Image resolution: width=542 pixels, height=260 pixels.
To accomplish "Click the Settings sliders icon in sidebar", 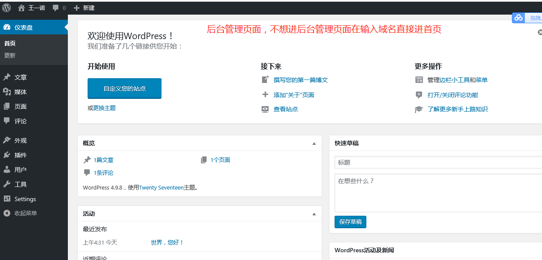I will pyautogui.click(x=7, y=199).
